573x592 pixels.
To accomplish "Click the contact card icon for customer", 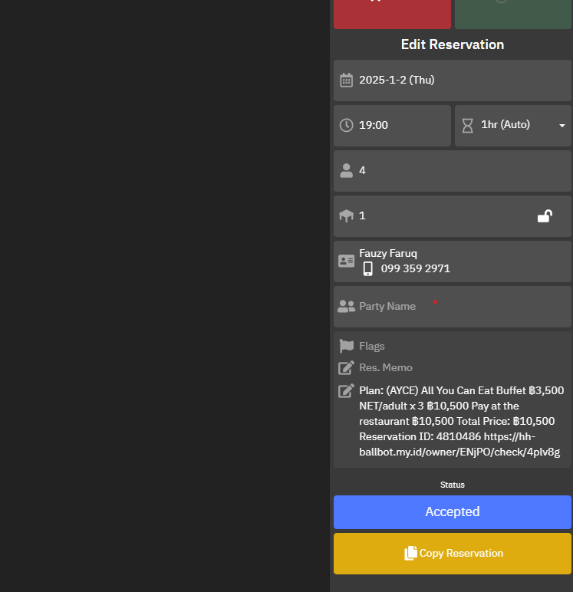I will point(347,261).
